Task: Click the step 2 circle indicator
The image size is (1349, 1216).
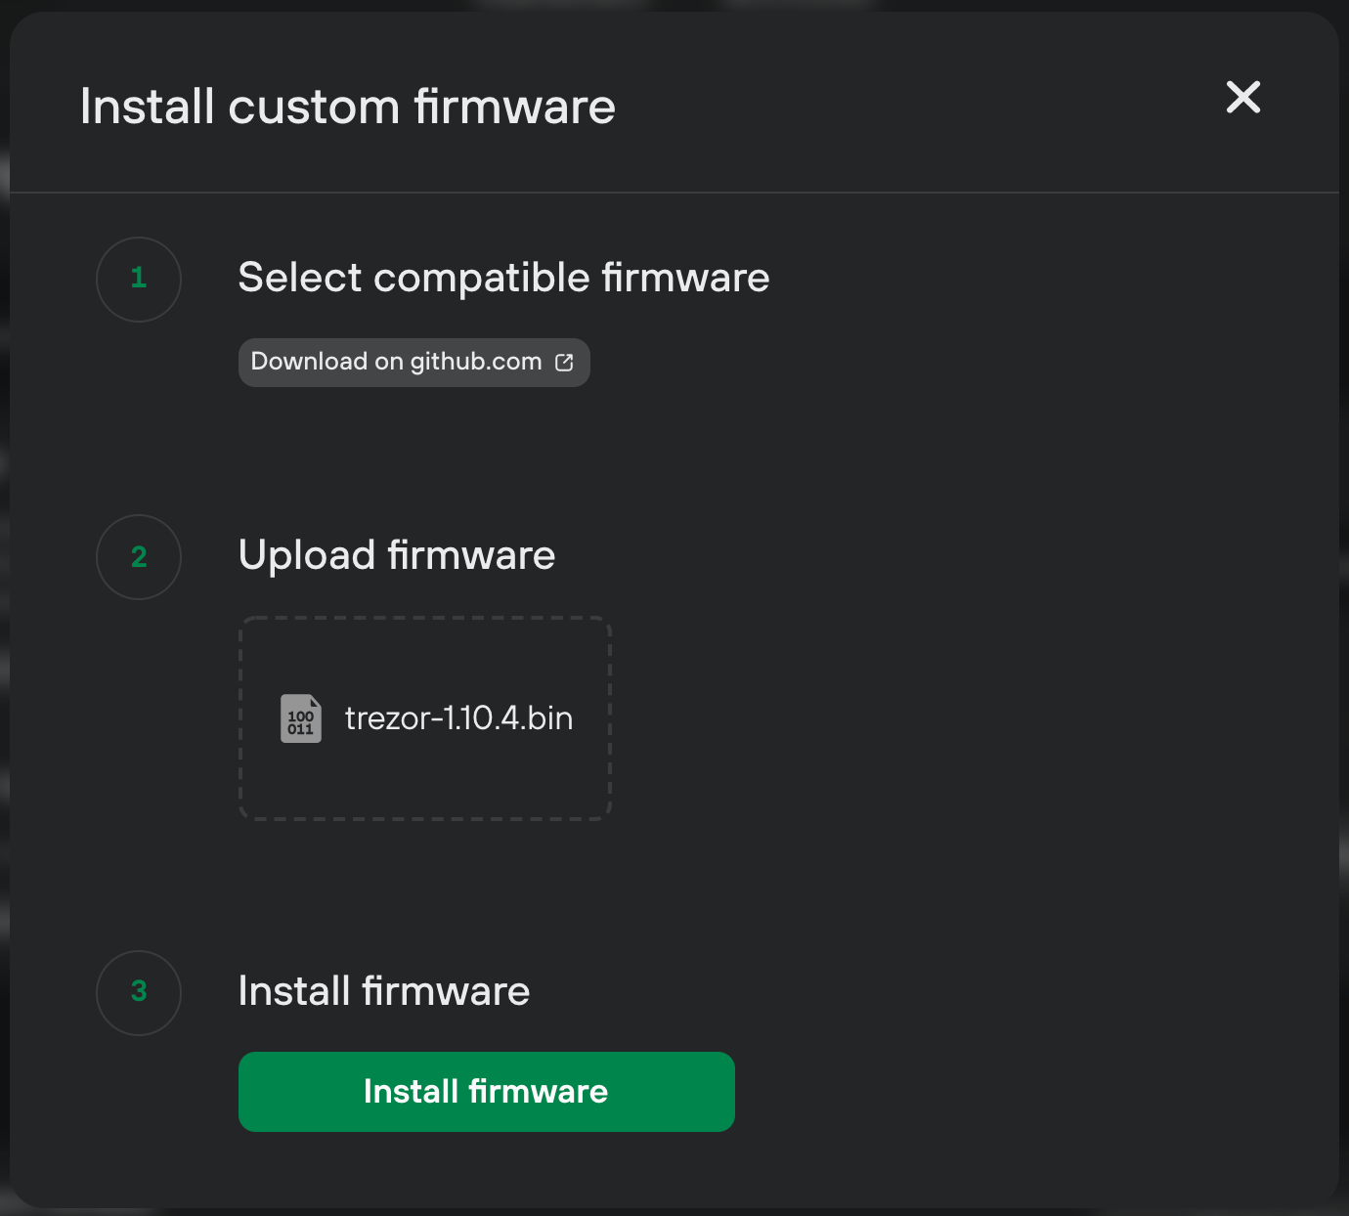Action: pyautogui.click(x=139, y=557)
